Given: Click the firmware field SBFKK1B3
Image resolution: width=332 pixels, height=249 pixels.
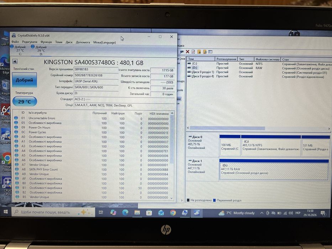Looking at the screenshot, I should (x=96, y=69).
